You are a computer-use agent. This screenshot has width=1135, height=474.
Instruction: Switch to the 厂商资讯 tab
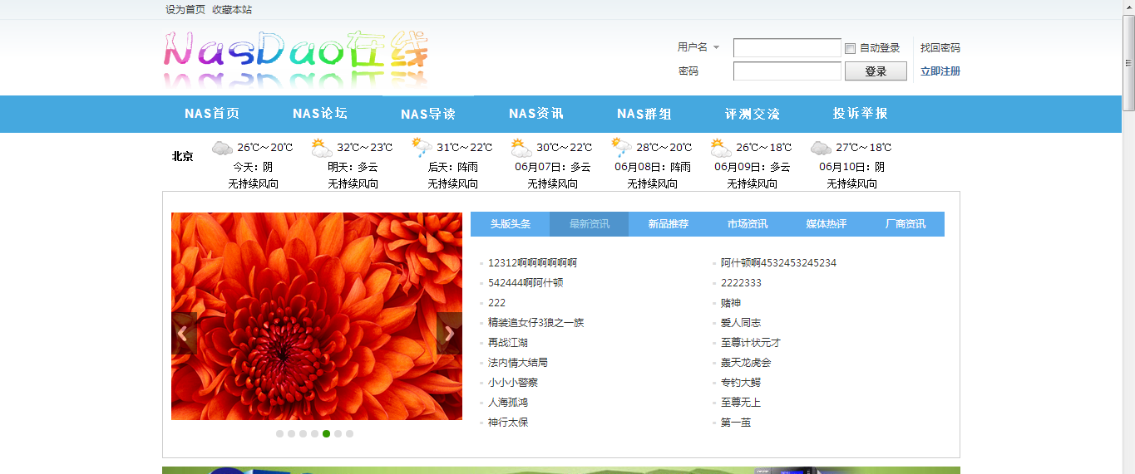(x=906, y=224)
